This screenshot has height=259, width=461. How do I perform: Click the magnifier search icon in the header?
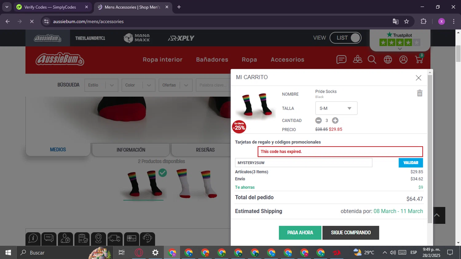[x=372, y=59]
